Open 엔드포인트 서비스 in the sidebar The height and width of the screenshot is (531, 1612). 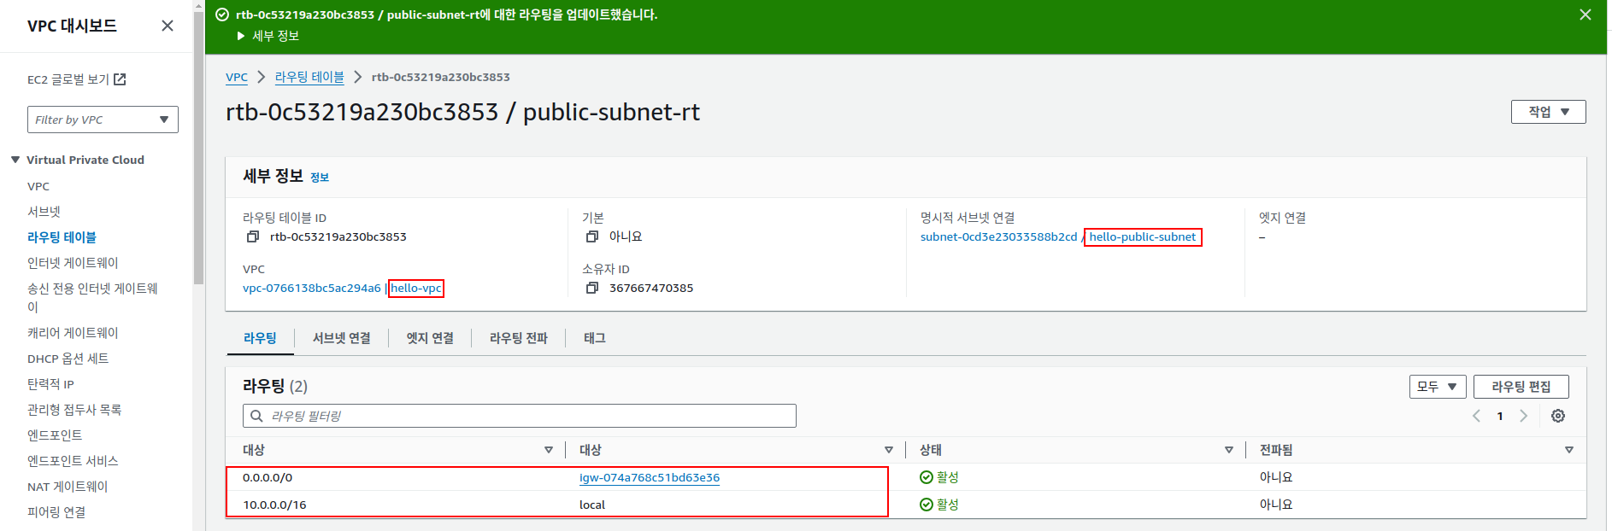73,461
